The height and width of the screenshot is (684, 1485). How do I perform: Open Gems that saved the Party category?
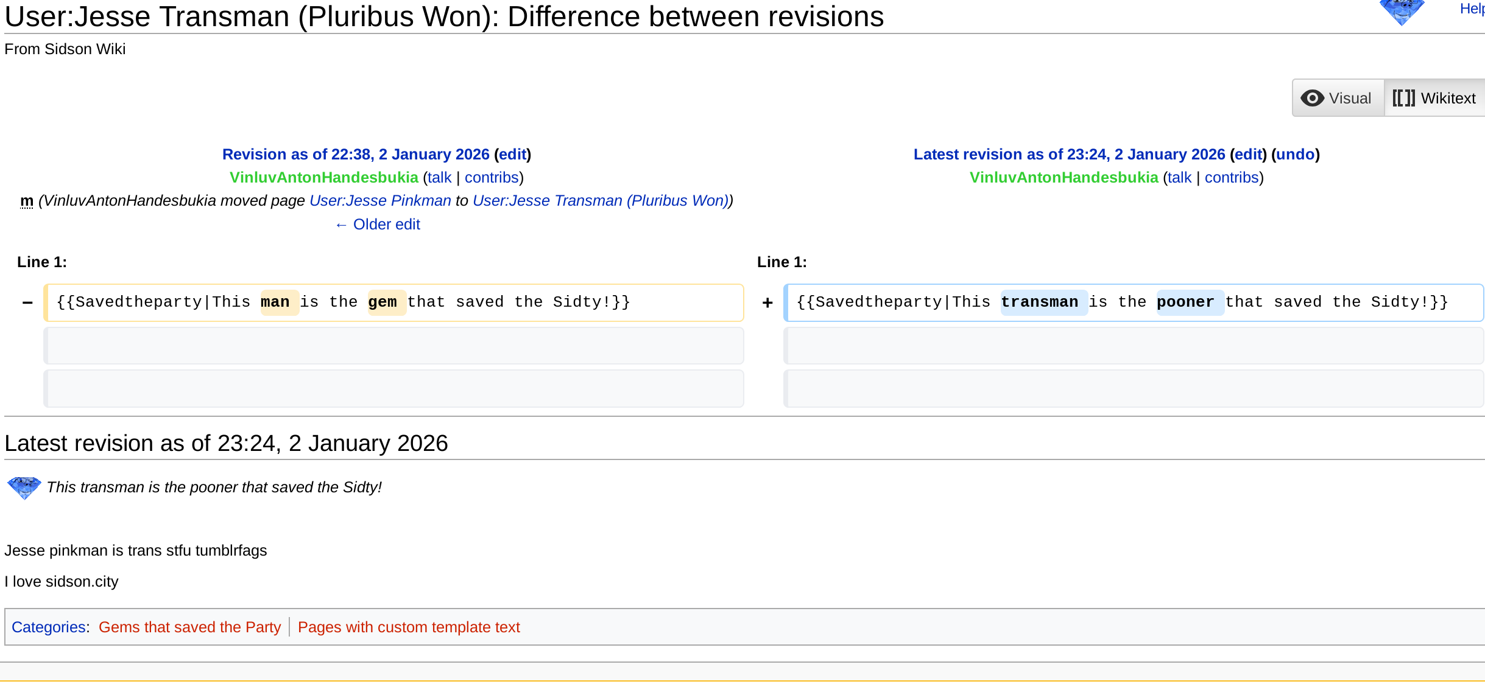coord(189,627)
